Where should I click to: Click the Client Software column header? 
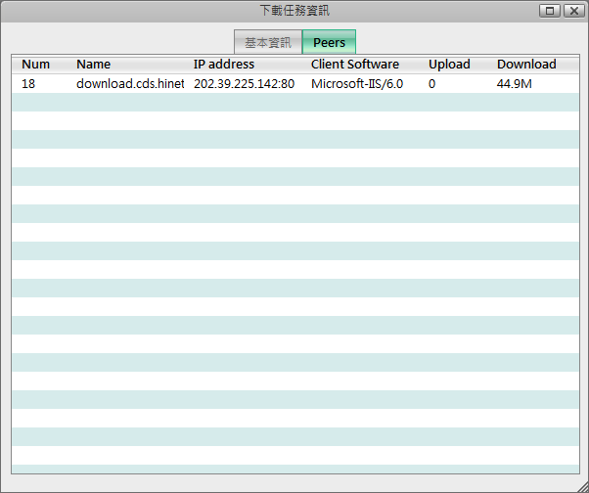tap(355, 65)
